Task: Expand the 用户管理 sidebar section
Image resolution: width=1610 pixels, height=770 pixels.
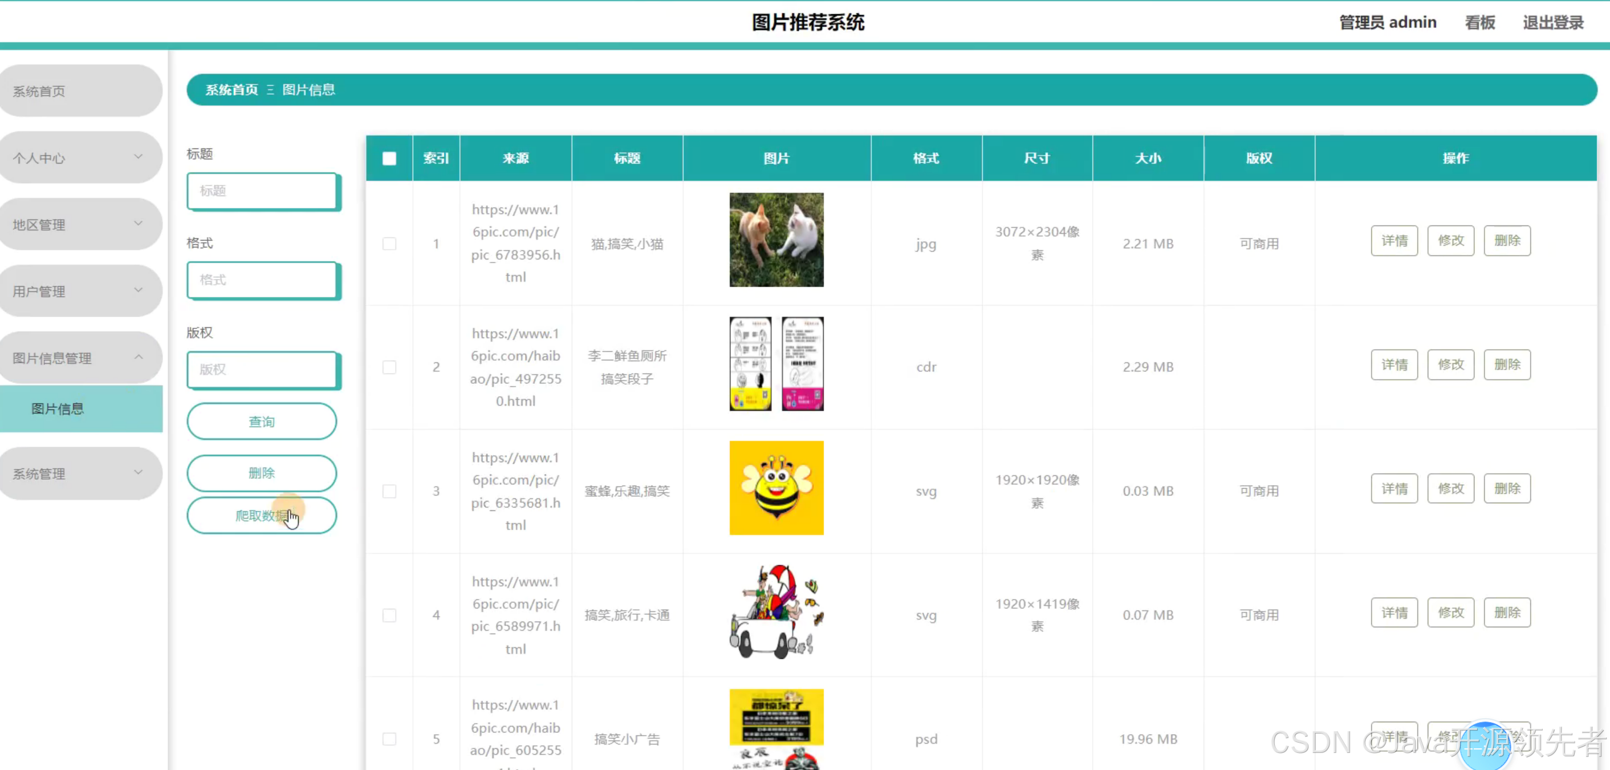Action: 80,290
